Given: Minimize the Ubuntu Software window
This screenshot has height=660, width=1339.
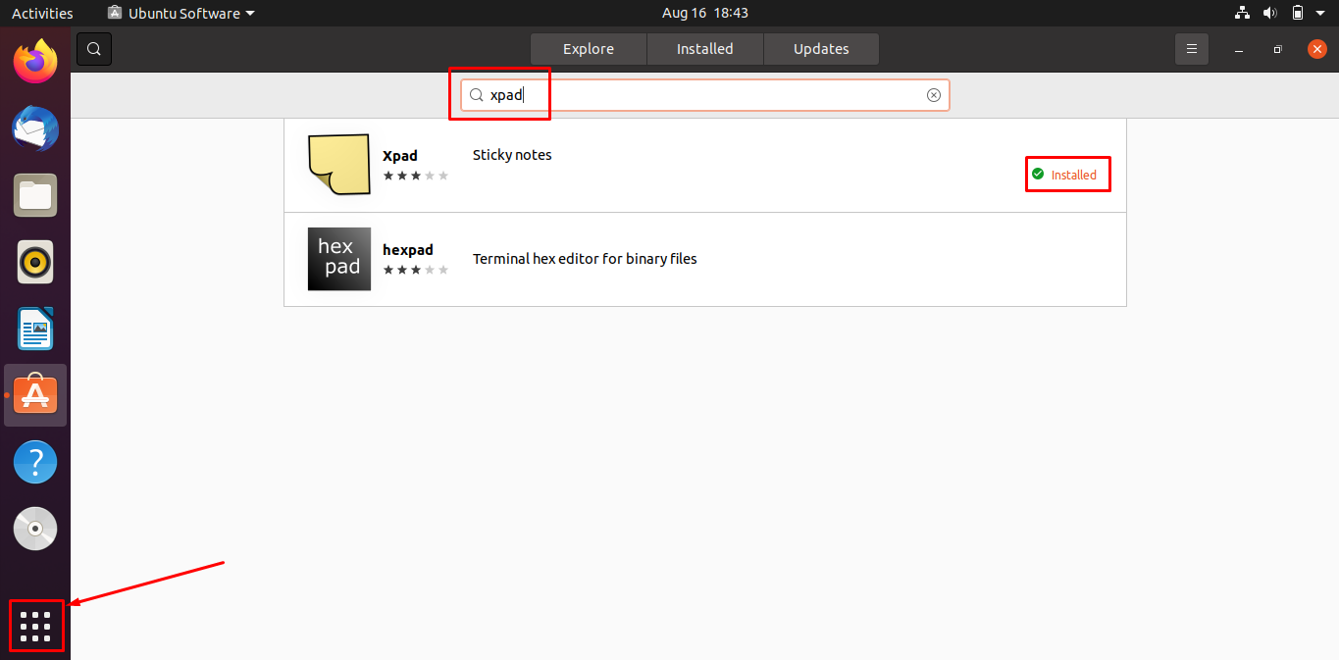Looking at the screenshot, I should point(1239,49).
